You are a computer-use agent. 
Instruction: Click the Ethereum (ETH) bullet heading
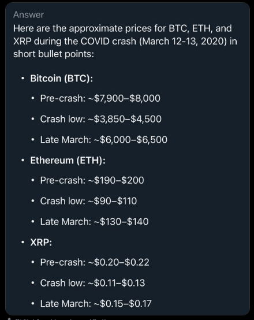coord(68,161)
